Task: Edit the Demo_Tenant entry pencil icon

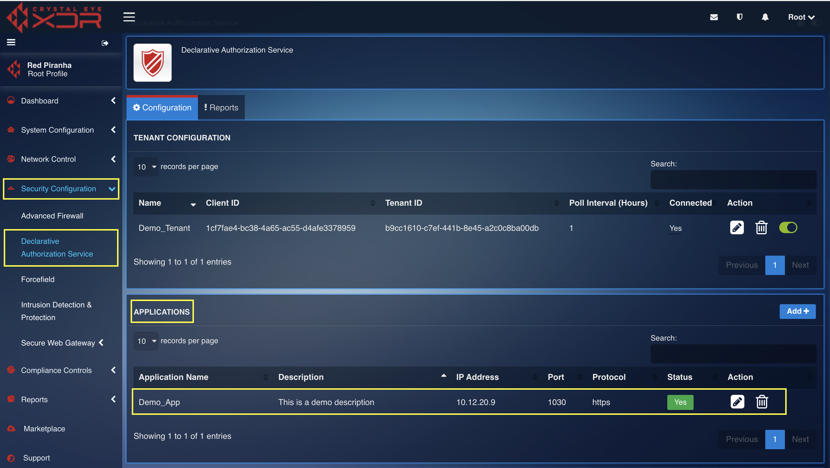Action: 737,228
